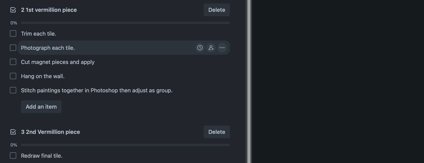Check the Trim each tile box
The height and width of the screenshot is (163, 424).
tap(13, 34)
